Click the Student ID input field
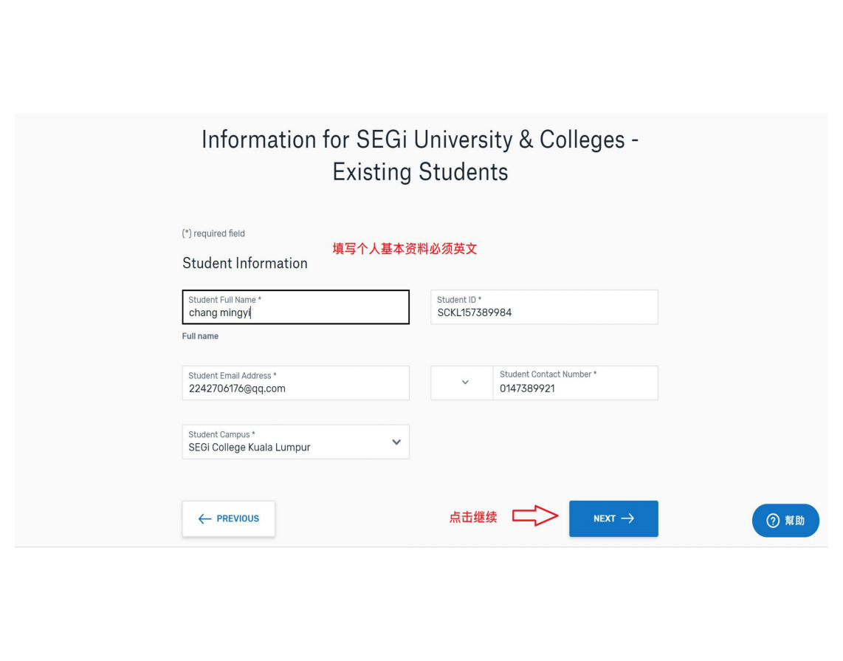The image size is (843, 661). [x=544, y=307]
